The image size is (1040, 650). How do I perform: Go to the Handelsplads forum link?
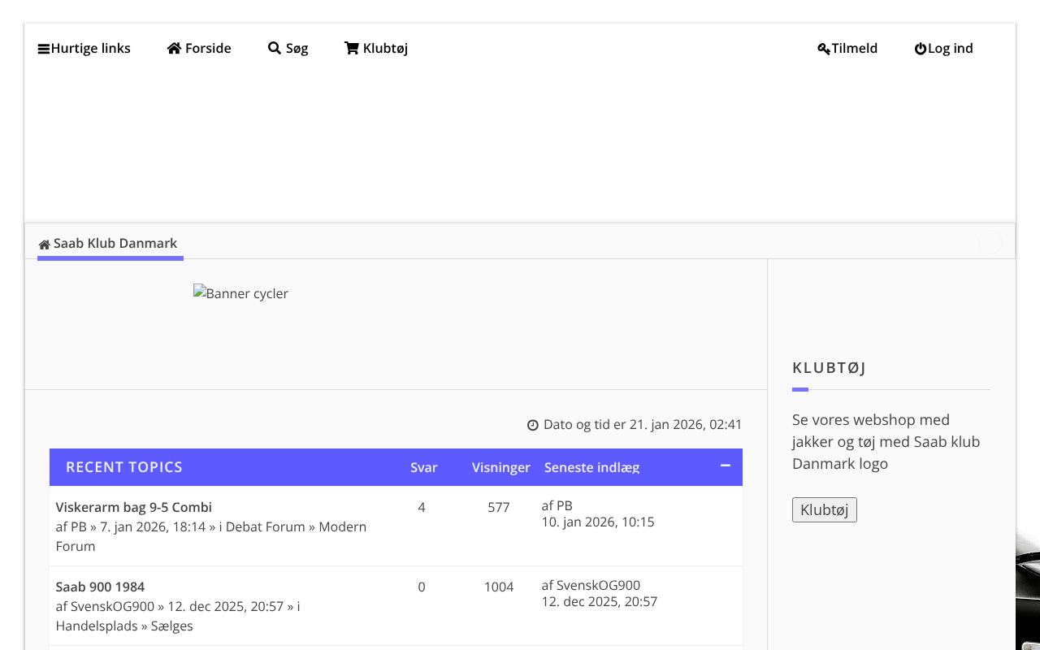pos(97,626)
